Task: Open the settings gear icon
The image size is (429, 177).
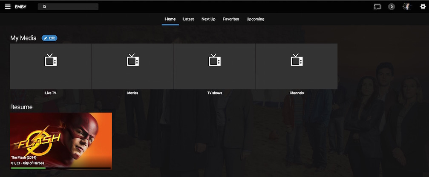Action: click(423, 7)
